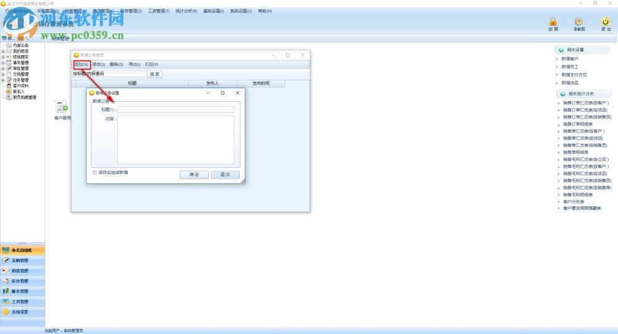Open the 新增客户 link
Viewport: 618px width, 334px height.
[x=570, y=59]
